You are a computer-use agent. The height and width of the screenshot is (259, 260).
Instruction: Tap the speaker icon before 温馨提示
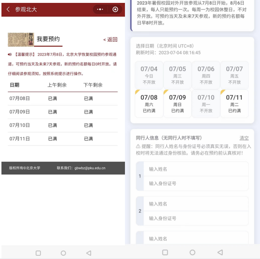coord(10,54)
